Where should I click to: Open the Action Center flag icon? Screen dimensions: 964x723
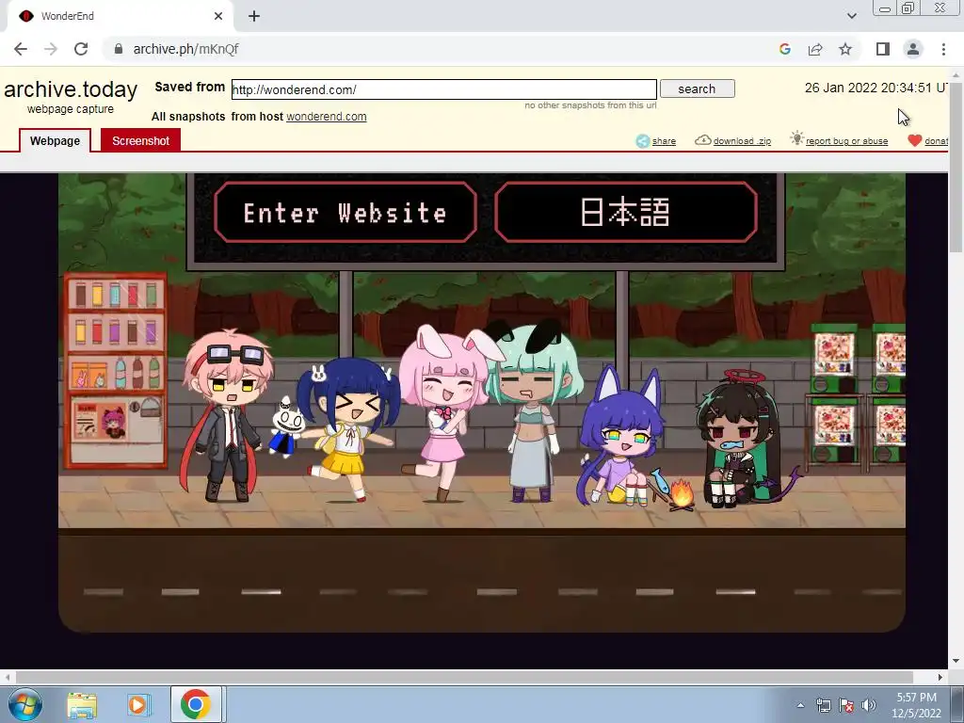pos(846,705)
